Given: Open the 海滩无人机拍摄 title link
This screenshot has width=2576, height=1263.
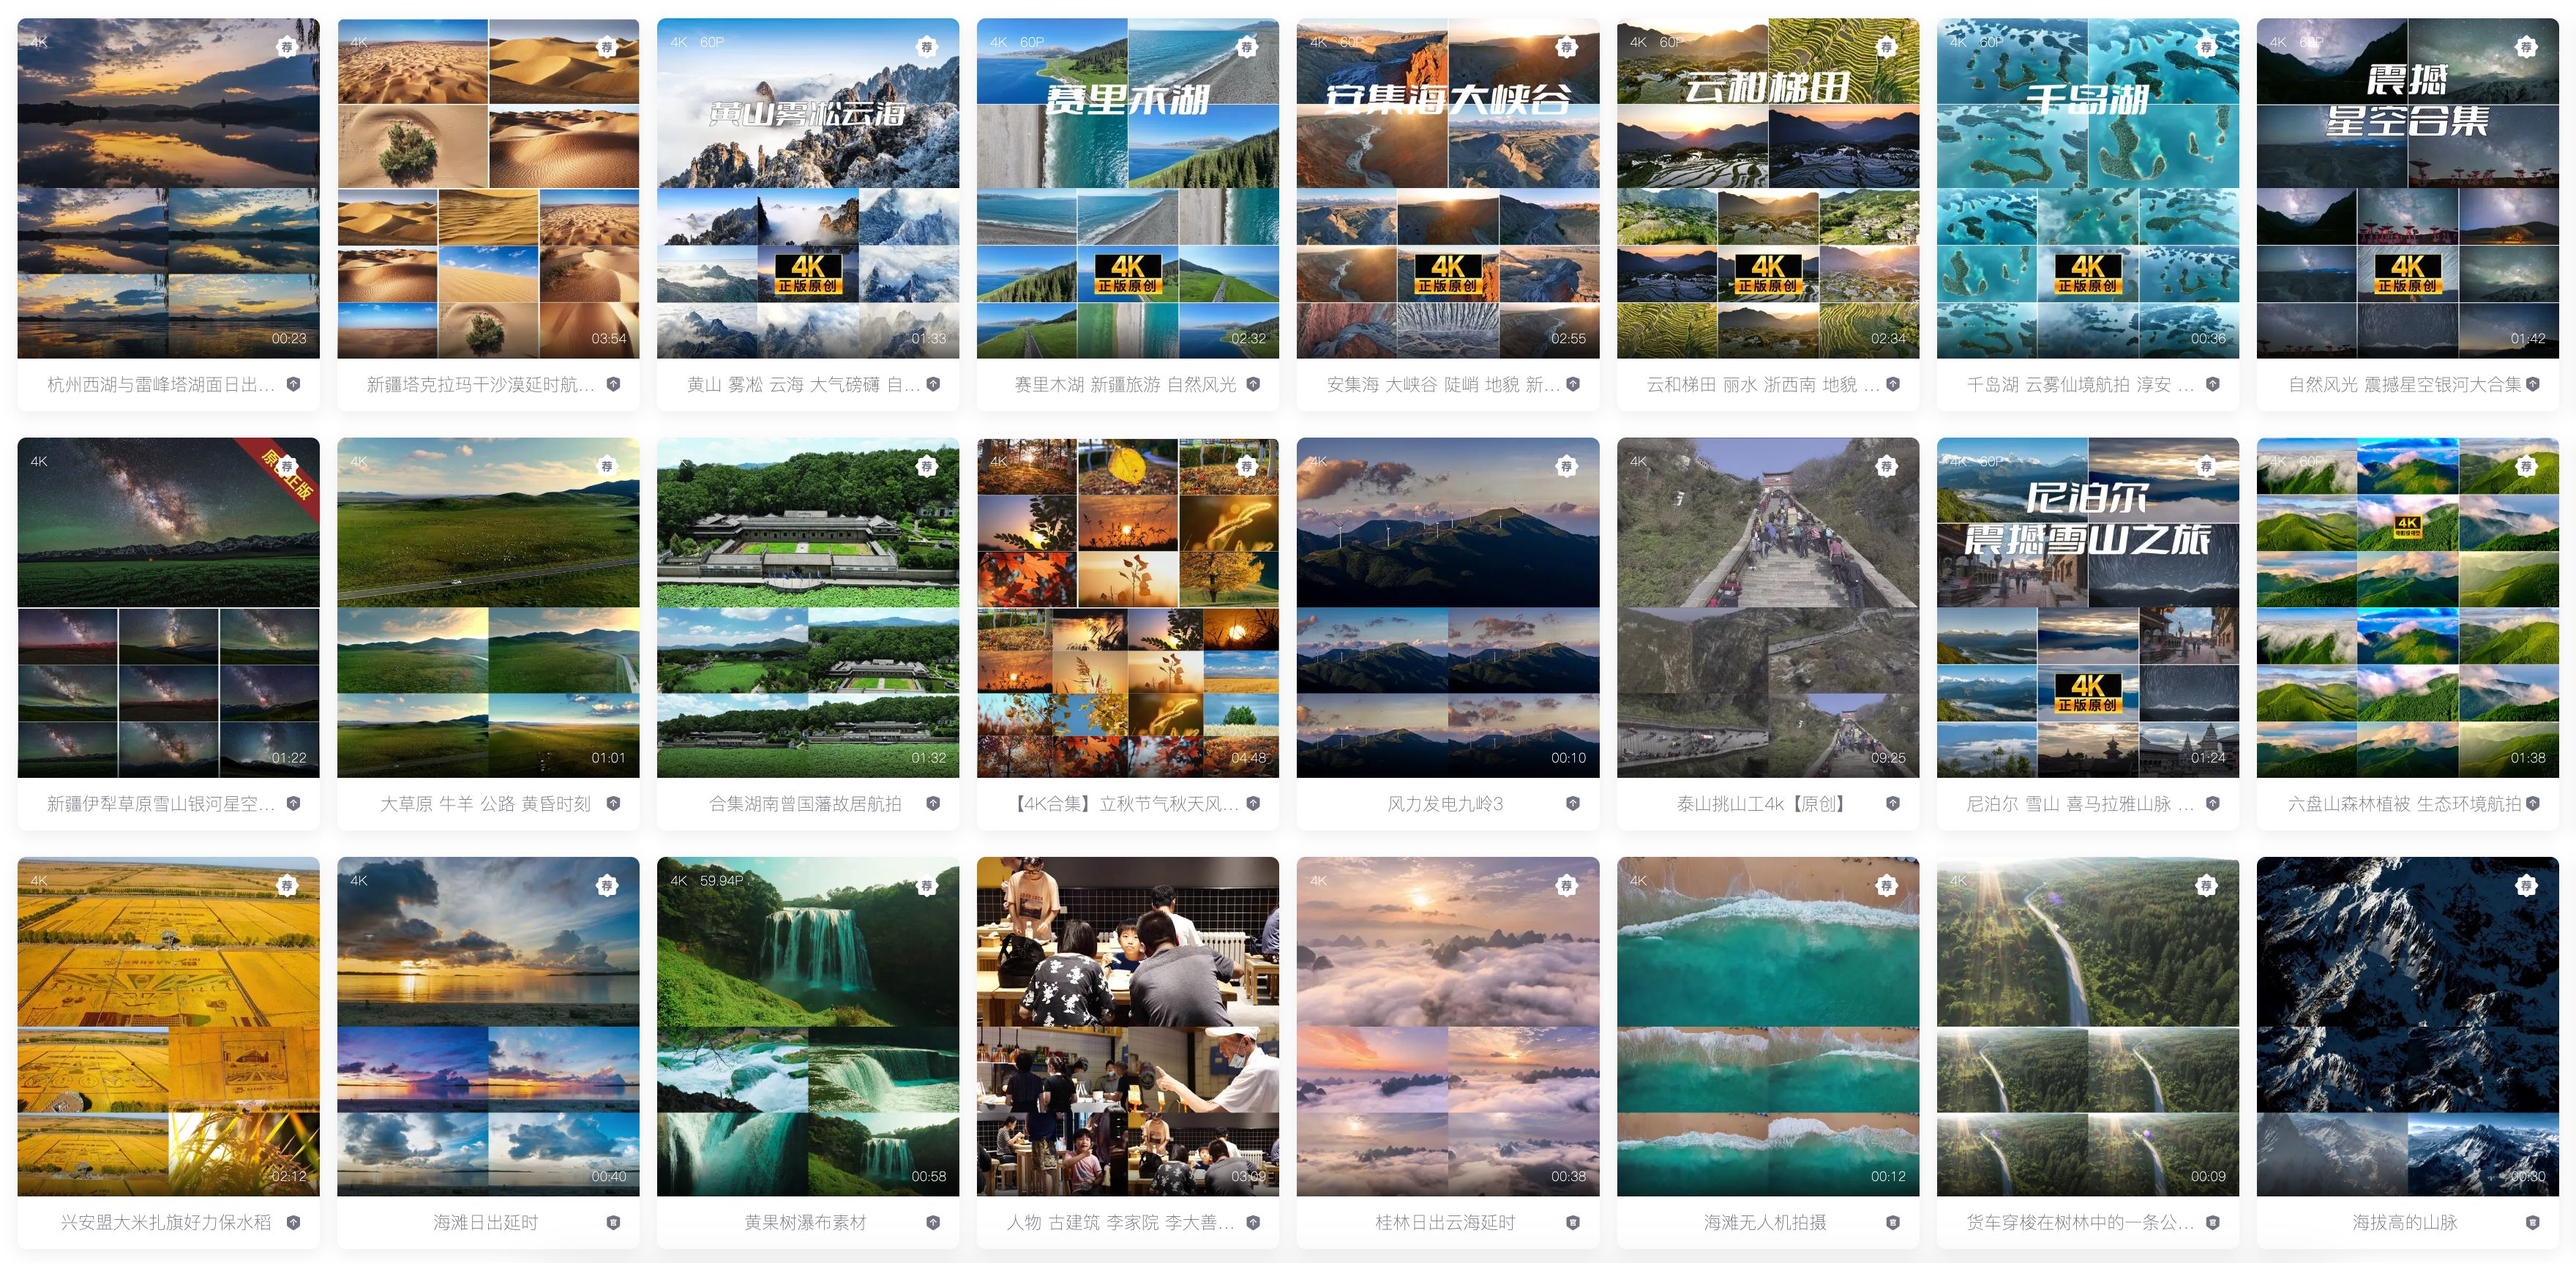Looking at the screenshot, I should coord(1765,1222).
